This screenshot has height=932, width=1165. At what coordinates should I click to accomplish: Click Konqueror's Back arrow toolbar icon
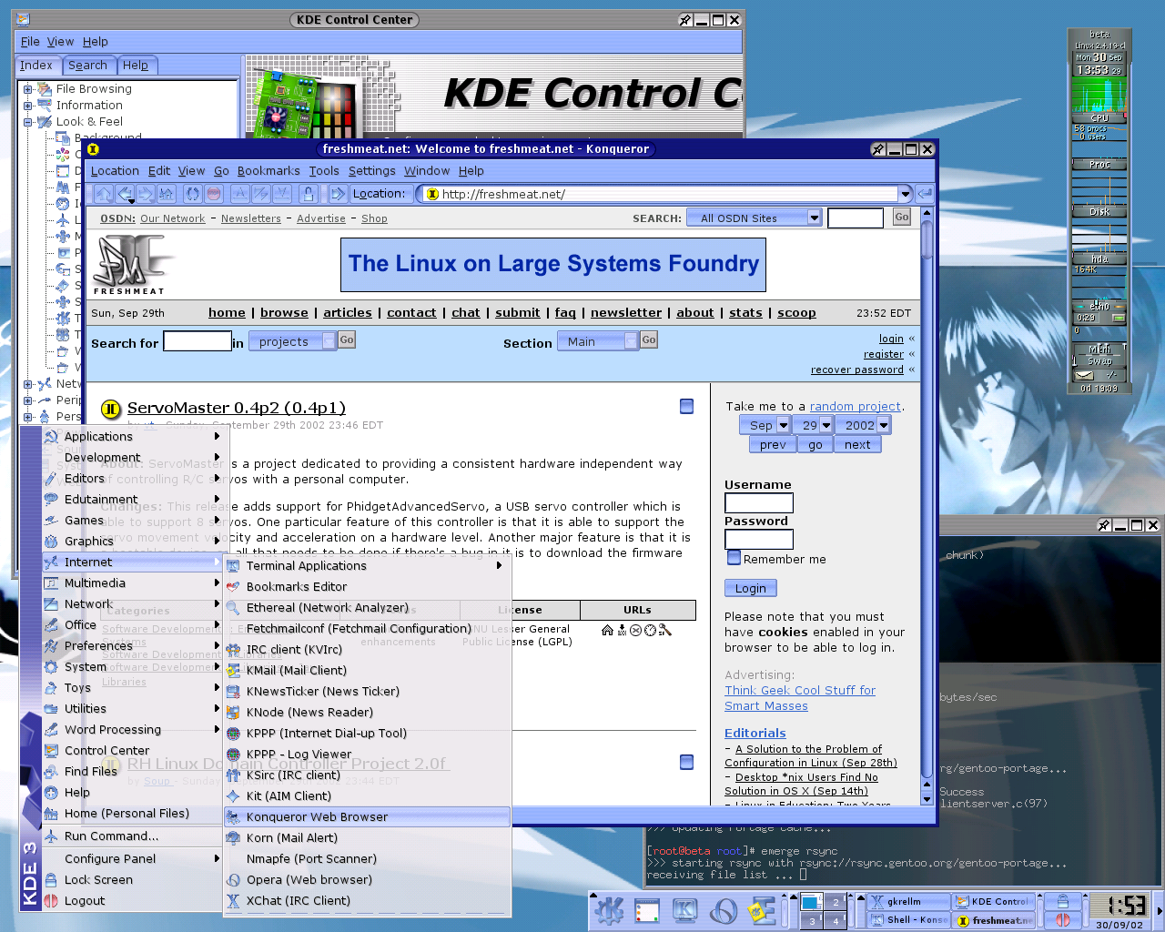[x=124, y=194]
